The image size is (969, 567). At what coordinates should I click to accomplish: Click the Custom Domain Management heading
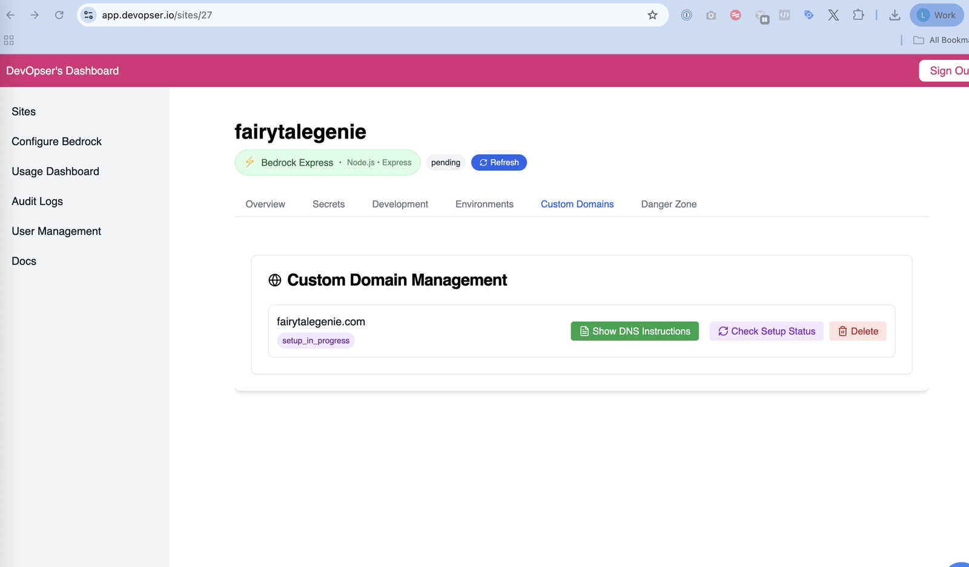(397, 280)
